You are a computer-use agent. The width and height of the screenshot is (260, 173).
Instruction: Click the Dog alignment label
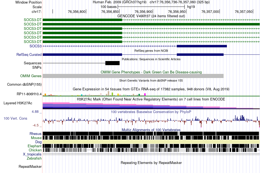click(x=38, y=142)
